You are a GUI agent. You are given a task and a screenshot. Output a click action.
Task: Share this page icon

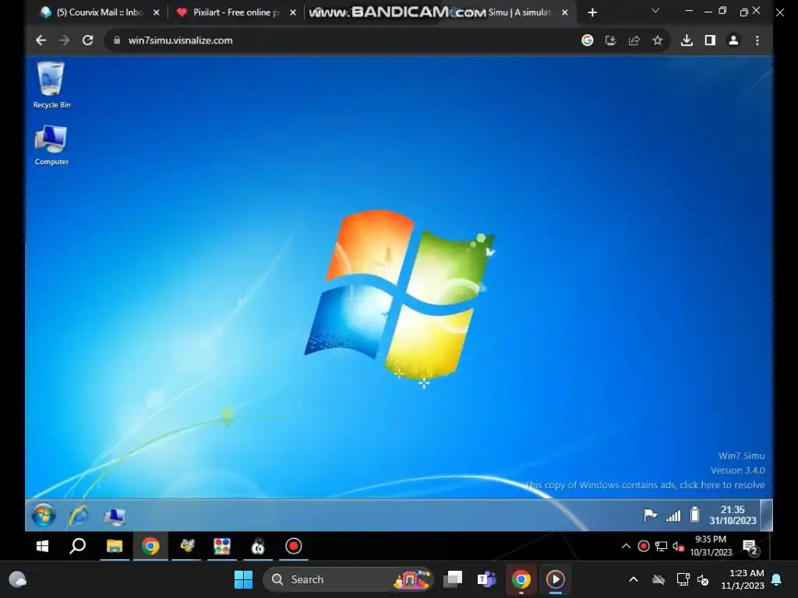(634, 40)
